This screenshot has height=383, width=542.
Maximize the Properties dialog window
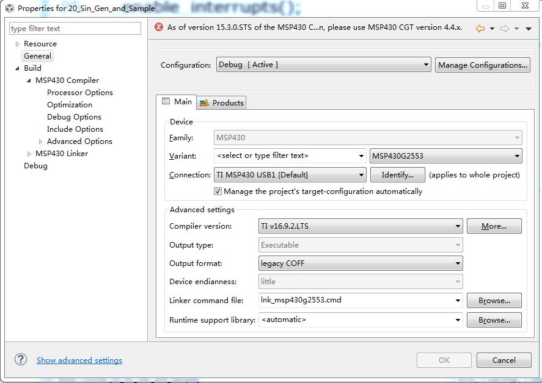click(x=502, y=5)
